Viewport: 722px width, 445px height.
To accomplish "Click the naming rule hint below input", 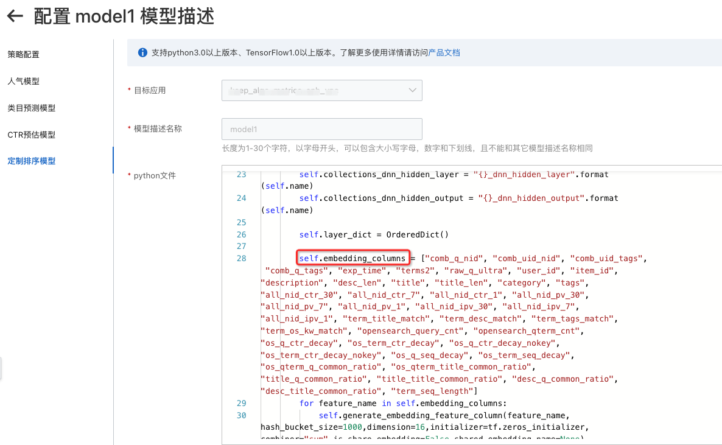I will click(x=407, y=149).
